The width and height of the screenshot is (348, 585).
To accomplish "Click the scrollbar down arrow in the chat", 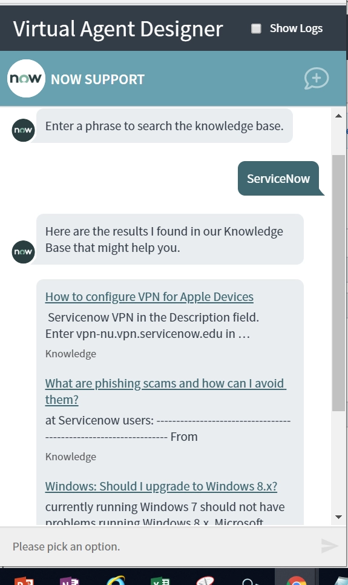I will [339, 517].
